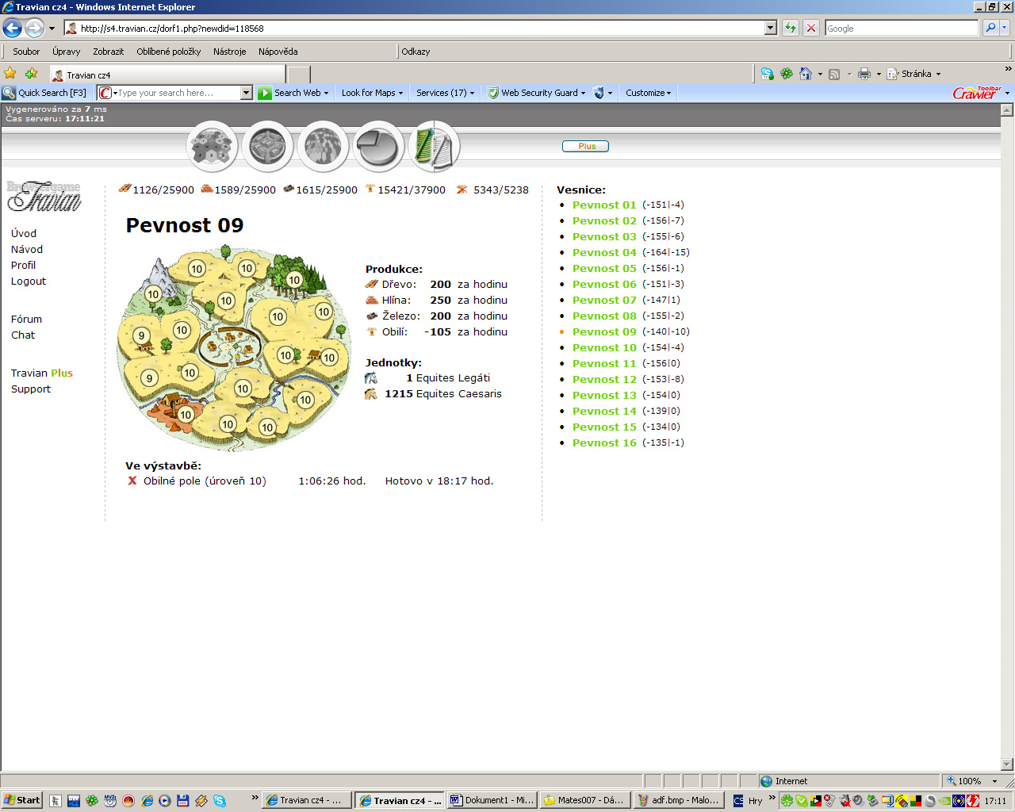Click the Google search input field
1015x812 pixels.
click(x=901, y=28)
